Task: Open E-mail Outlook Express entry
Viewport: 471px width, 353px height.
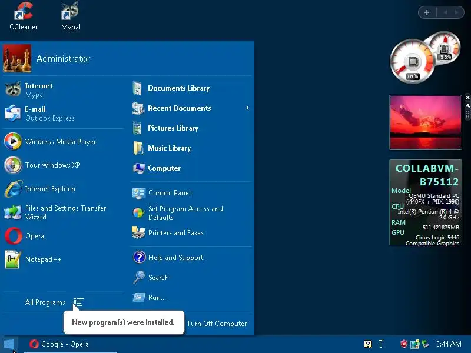Action: (63, 114)
